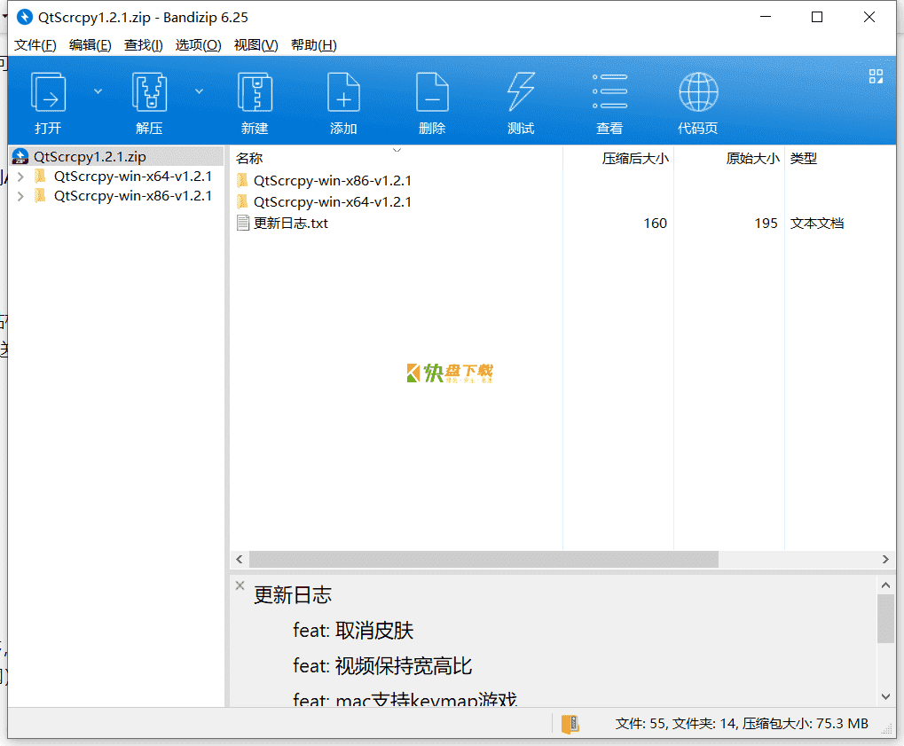
Task: Minimize the Bandizip window
Action: (x=766, y=17)
